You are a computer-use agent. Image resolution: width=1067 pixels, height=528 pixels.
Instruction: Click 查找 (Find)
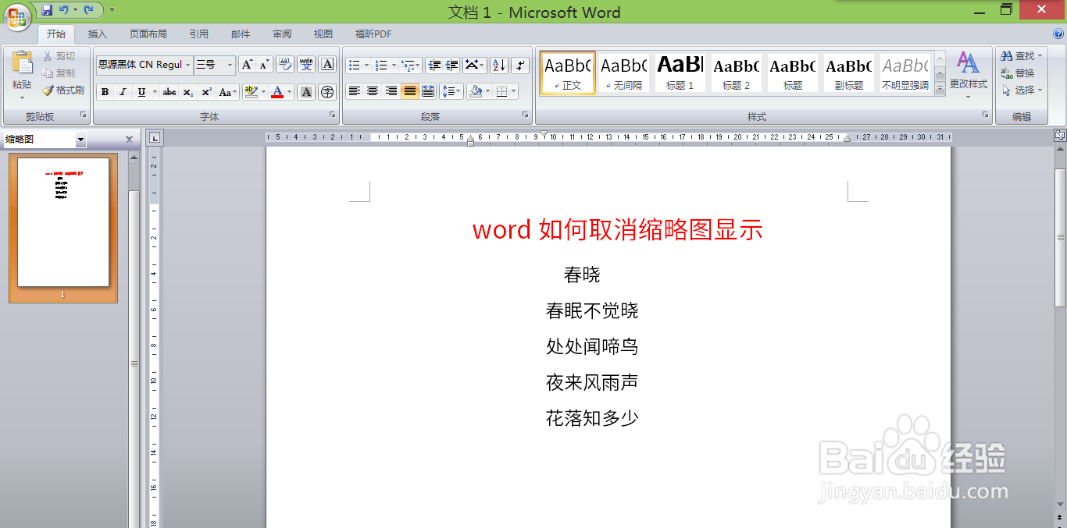click(x=1022, y=56)
